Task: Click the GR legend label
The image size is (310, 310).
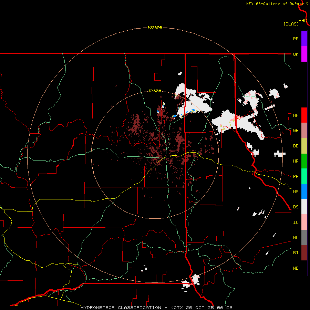Action: [x=296, y=131]
